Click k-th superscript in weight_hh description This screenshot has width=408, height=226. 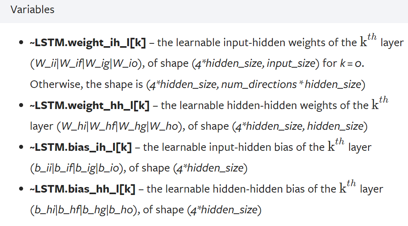tap(380, 103)
